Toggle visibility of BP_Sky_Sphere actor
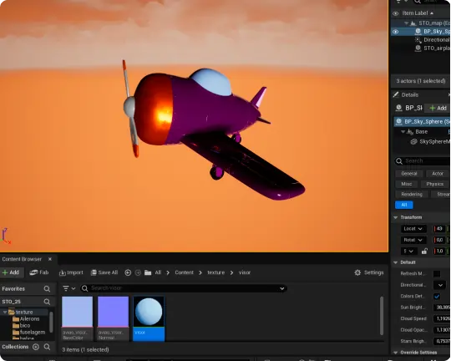This screenshot has height=361, width=451. coord(396,32)
